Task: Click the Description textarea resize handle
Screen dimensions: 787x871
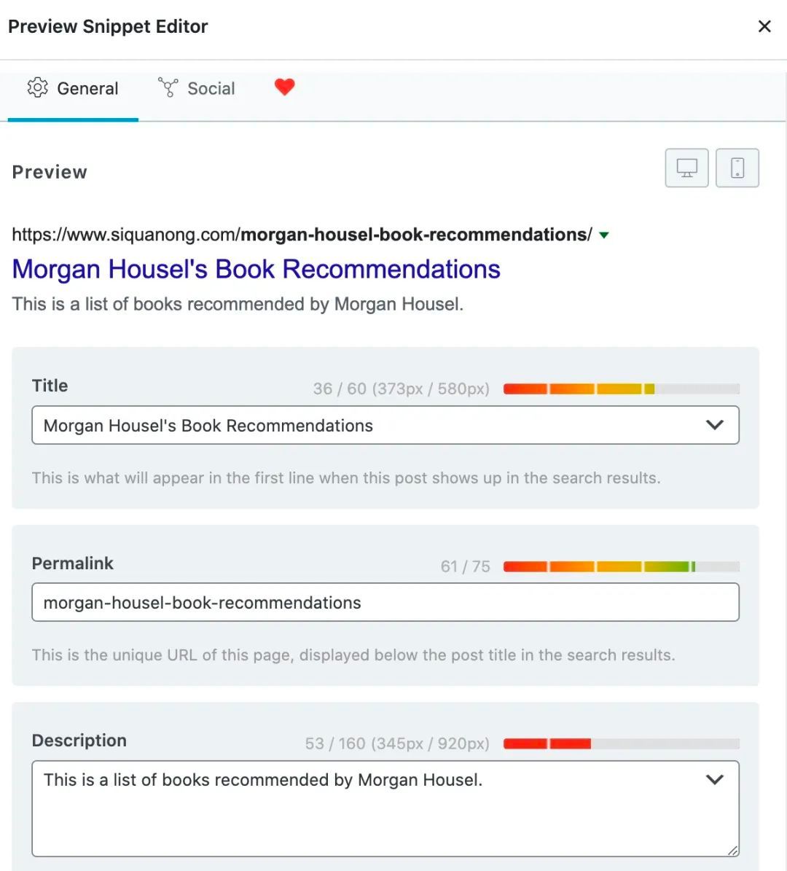Action: (x=733, y=851)
